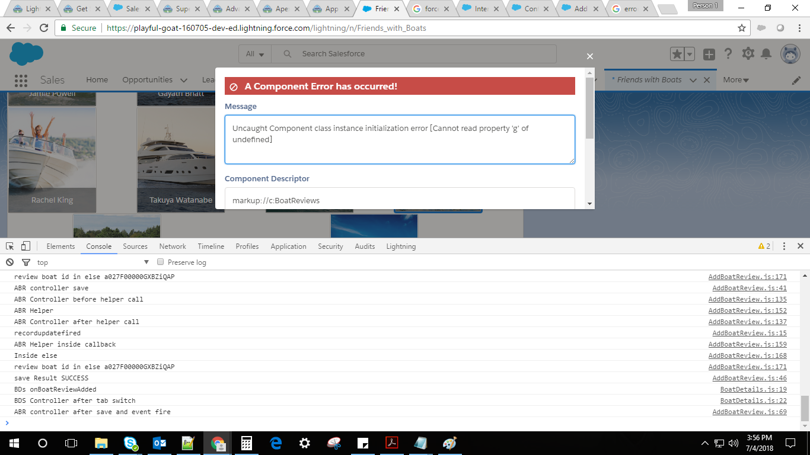Close the Component Error dialog
Image resolution: width=810 pixels, height=455 pixels.
[590, 56]
